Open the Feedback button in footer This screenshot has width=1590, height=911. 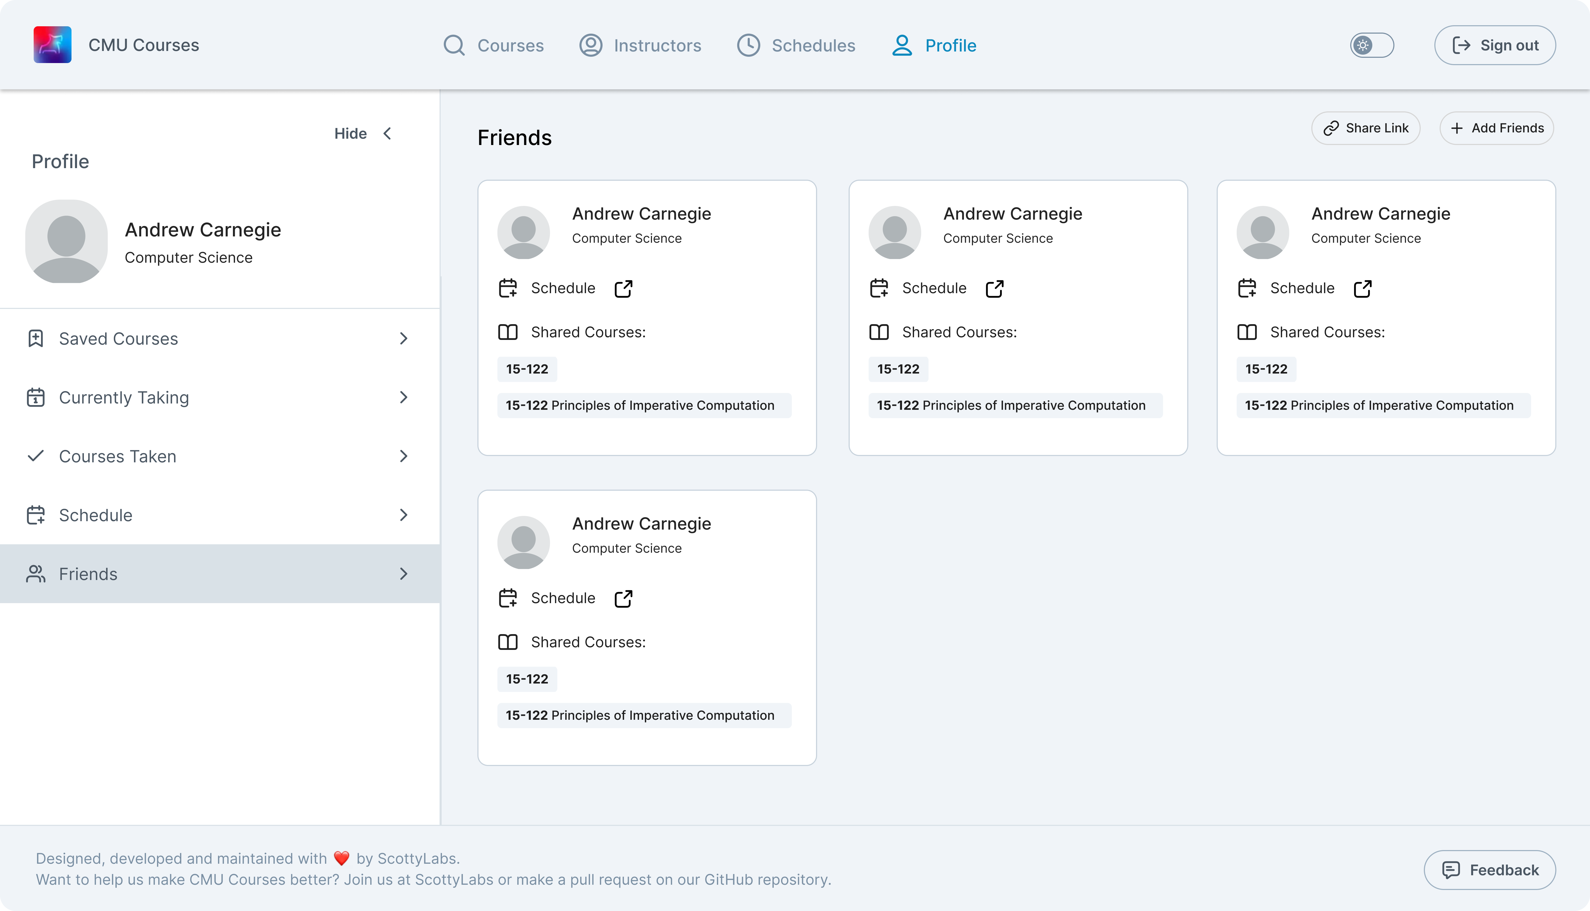1489,870
